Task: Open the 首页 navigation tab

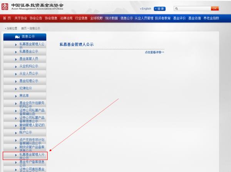Action: (7, 18)
